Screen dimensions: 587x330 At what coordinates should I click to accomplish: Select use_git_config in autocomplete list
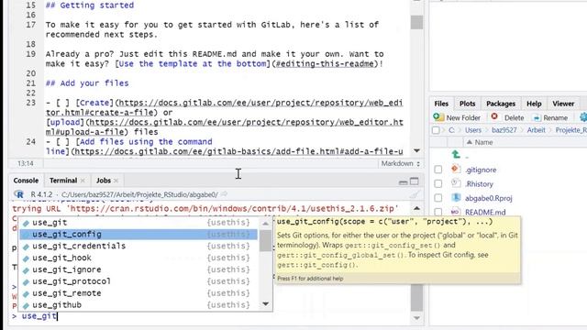click(x=138, y=235)
